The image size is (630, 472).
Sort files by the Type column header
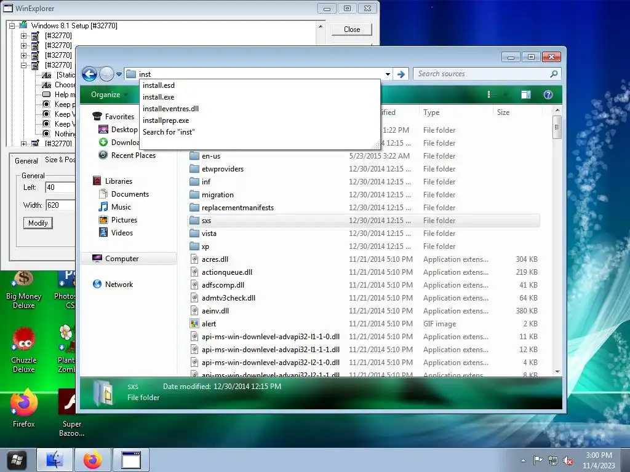point(456,112)
